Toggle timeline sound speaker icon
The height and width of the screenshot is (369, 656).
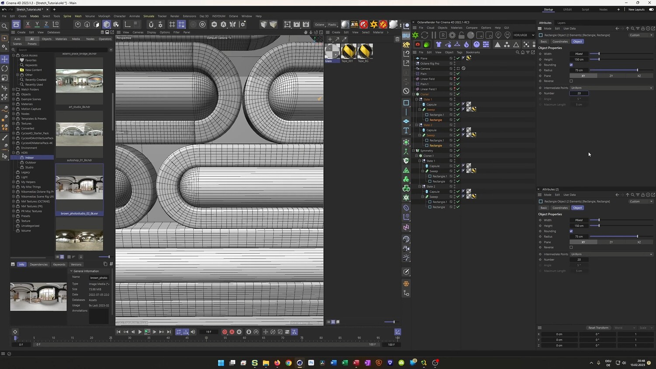[193, 332]
